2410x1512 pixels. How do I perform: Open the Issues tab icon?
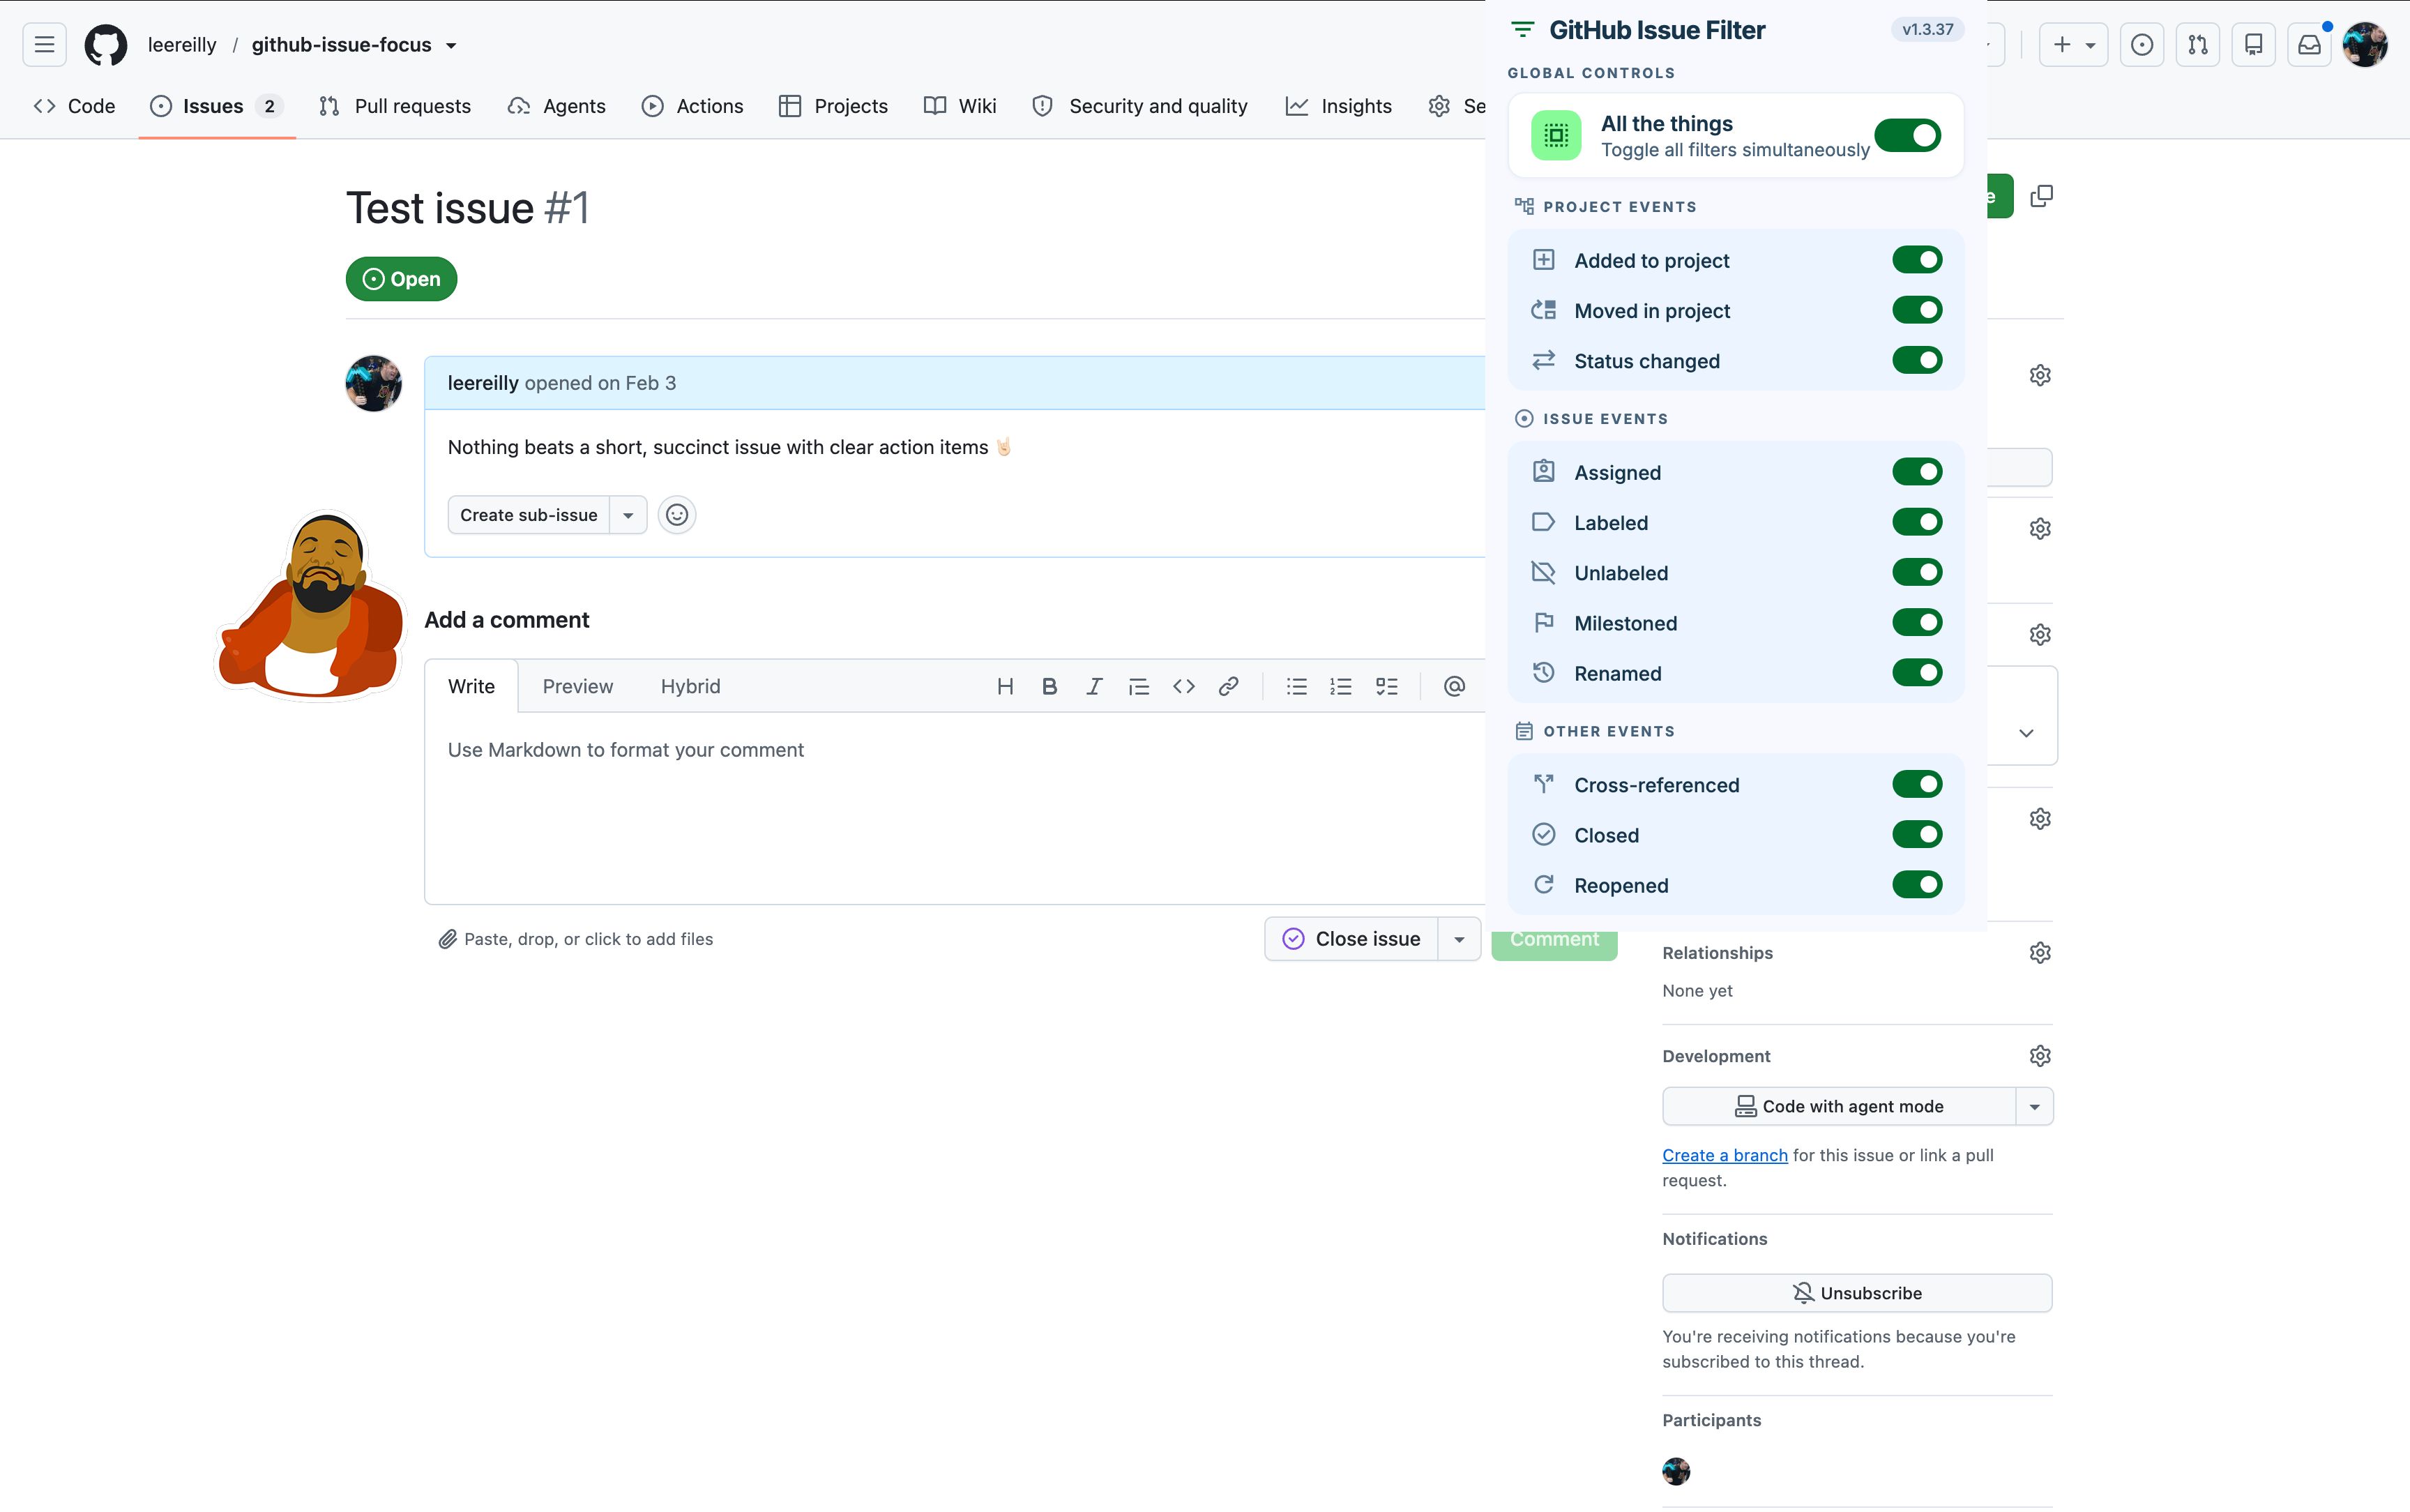tap(160, 105)
